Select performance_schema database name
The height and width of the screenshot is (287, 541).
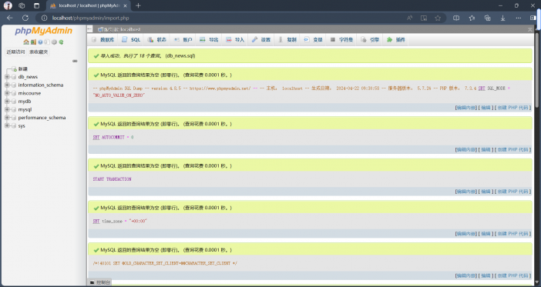tap(42, 118)
